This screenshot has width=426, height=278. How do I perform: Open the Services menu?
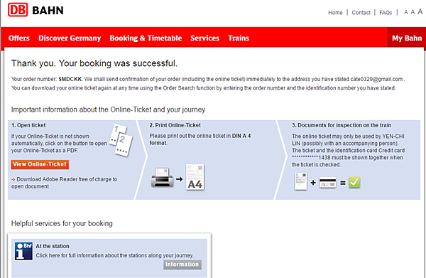[x=205, y=38]
